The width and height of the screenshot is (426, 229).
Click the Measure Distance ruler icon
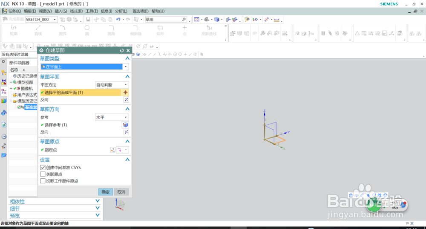276,20
